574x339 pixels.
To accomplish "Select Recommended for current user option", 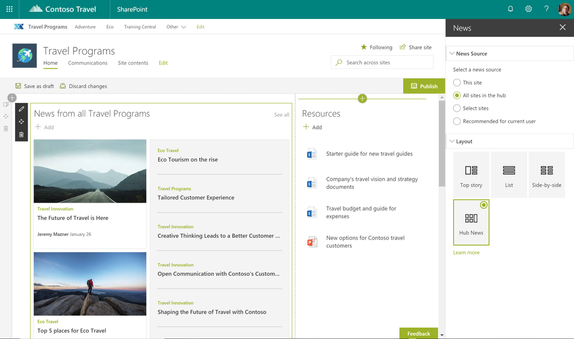I will (457, 121).
